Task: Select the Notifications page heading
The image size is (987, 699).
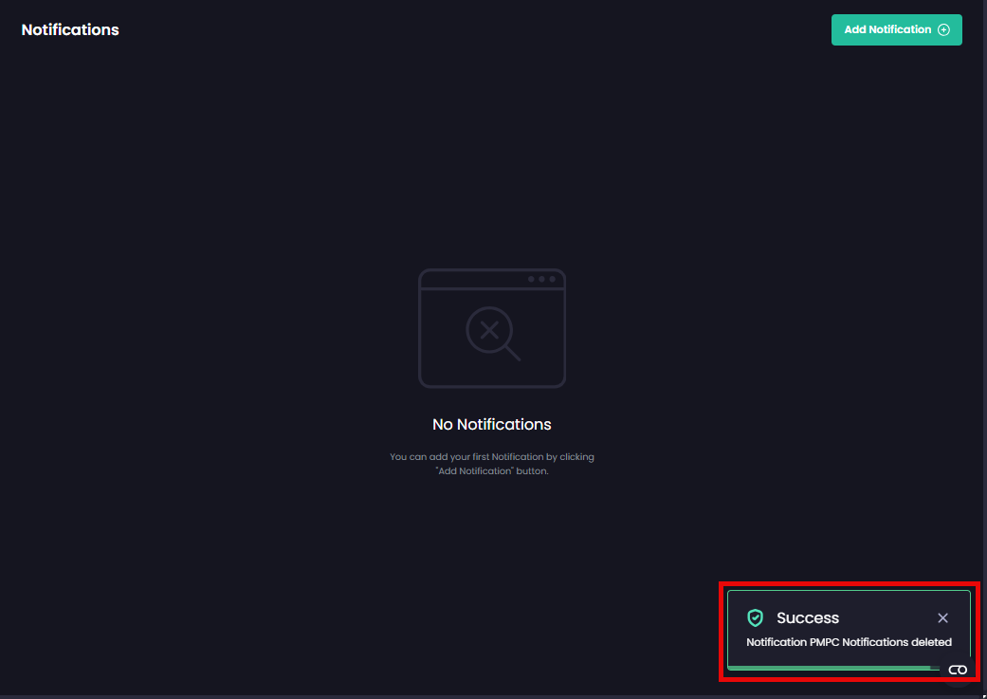Action: click(70, 29)
